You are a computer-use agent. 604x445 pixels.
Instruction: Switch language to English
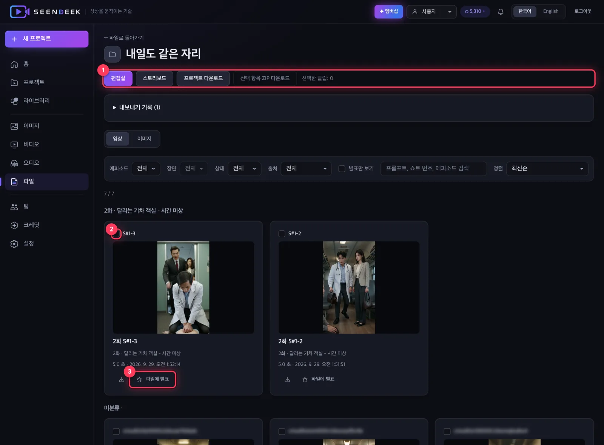pyautogui.click(x=551, y=11)
